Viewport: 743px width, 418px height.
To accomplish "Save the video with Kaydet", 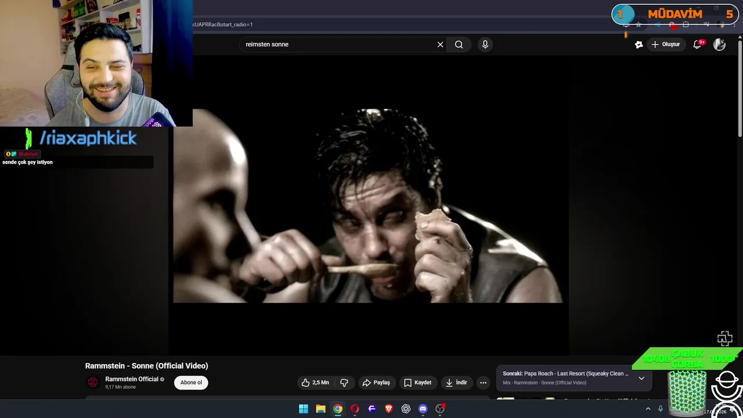I will (417, 383).
